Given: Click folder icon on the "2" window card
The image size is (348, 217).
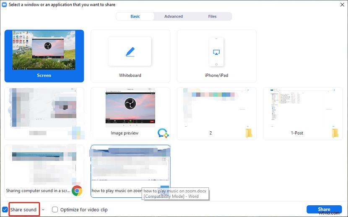Looking at the screenshot, I should (249, 133).
